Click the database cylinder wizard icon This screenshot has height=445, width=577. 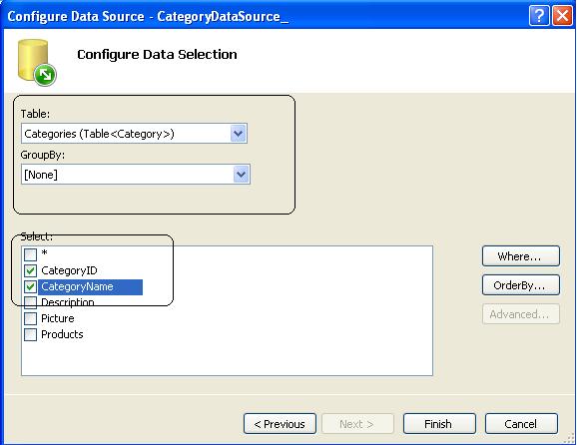coord(37,63)
